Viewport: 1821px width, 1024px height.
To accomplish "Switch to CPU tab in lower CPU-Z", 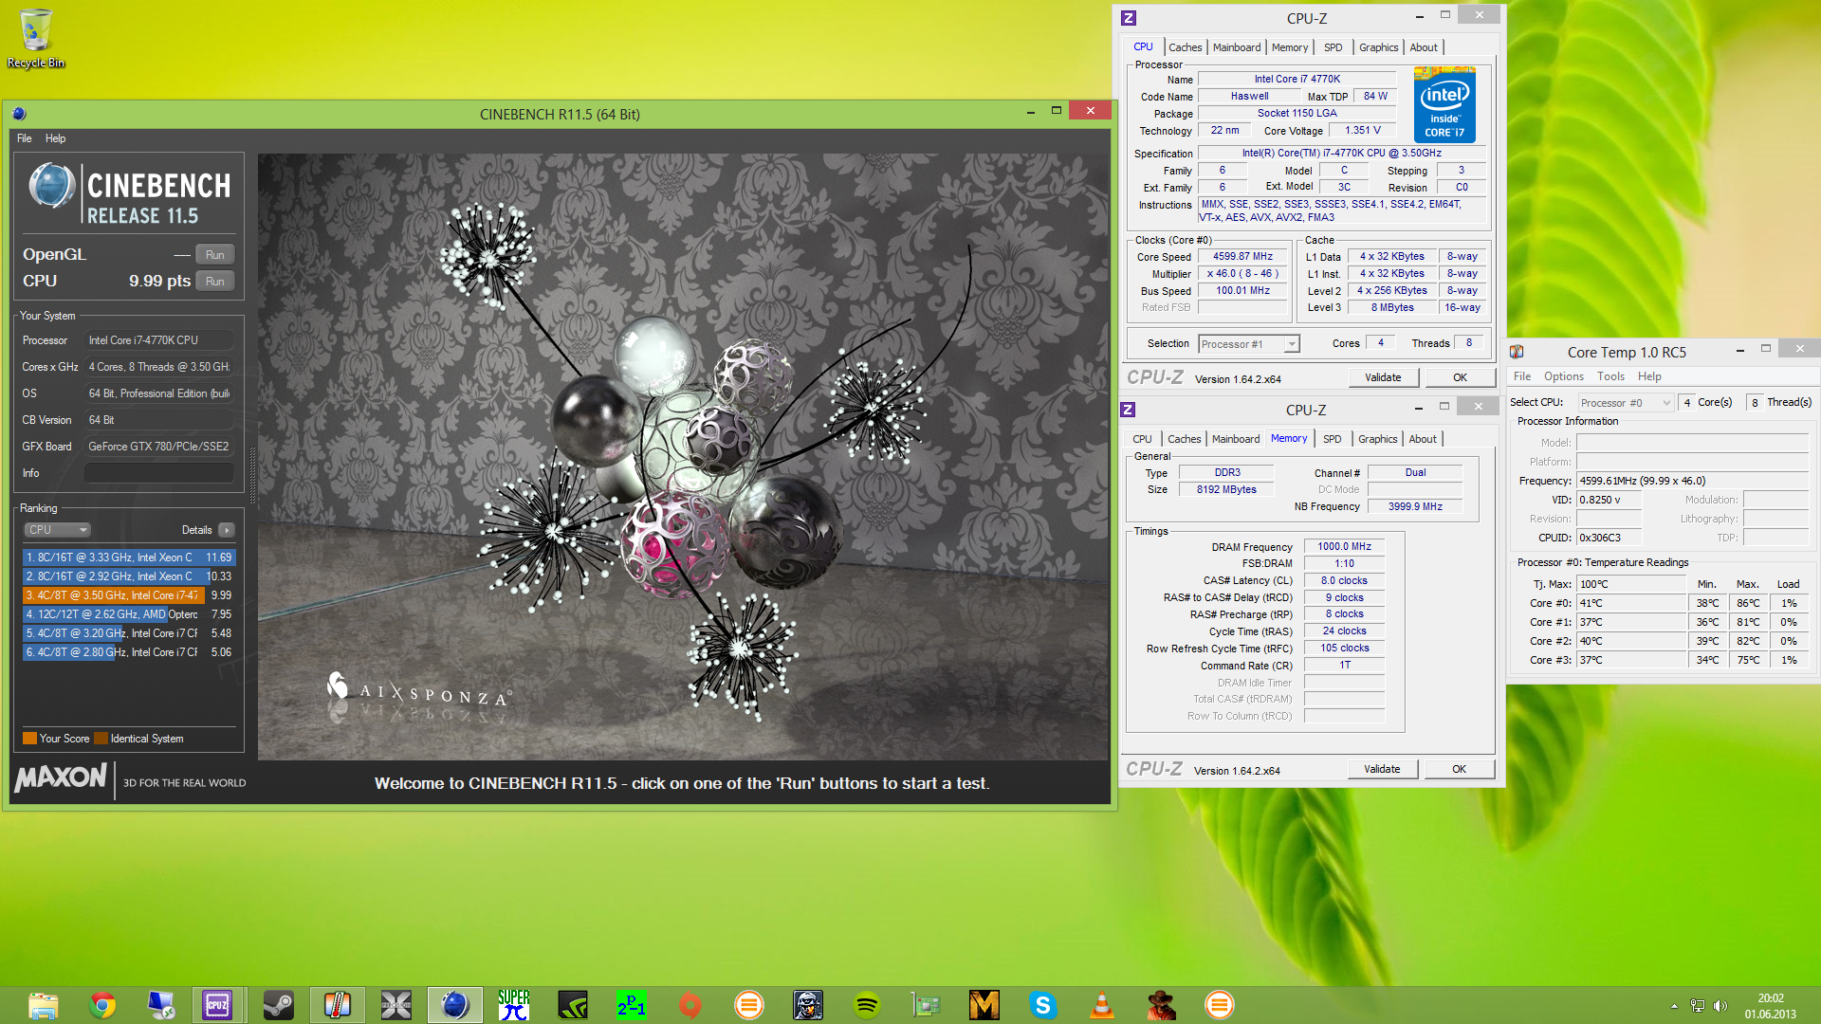I will point(1142,439).
